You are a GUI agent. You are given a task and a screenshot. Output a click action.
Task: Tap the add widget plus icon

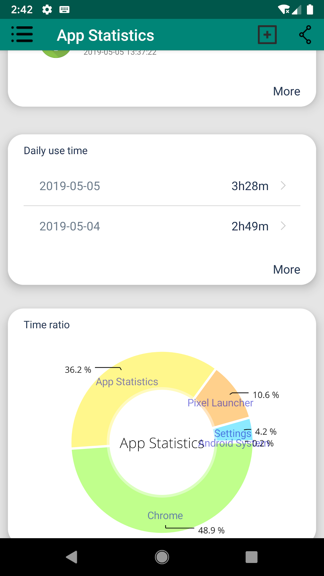pos(267,34)
